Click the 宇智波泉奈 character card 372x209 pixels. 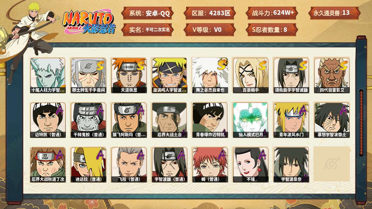[x=291, y=165]
